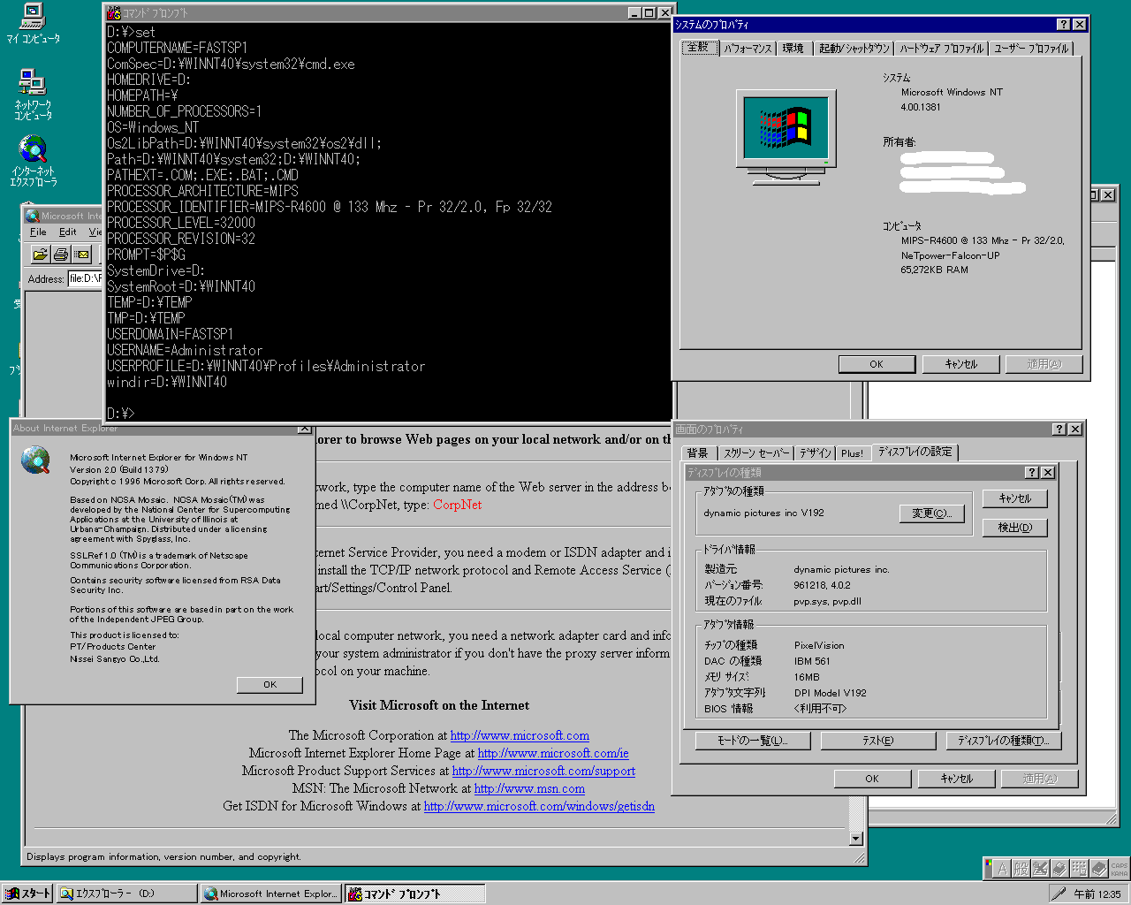
Task: Open the http://www.microsoft.com/windows/getisdn link
Action: [539, 806]
